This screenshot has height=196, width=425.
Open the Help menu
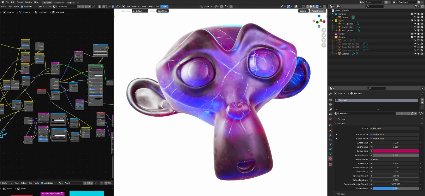36,2
